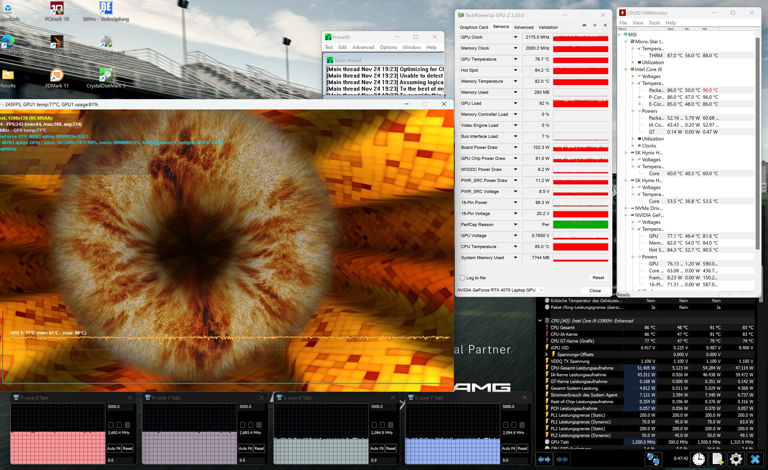Toggle first checkbox in P-core 0 Takt graph
This screenshot has height=470, width=768.
tap(111, 425)
